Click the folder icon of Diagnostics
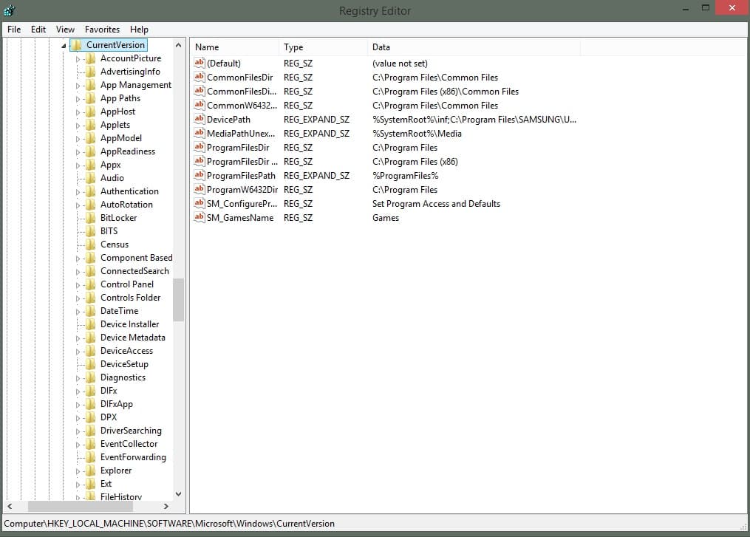Image resolution: width=750 pixels, height=537 pixels. pos(90,377)
